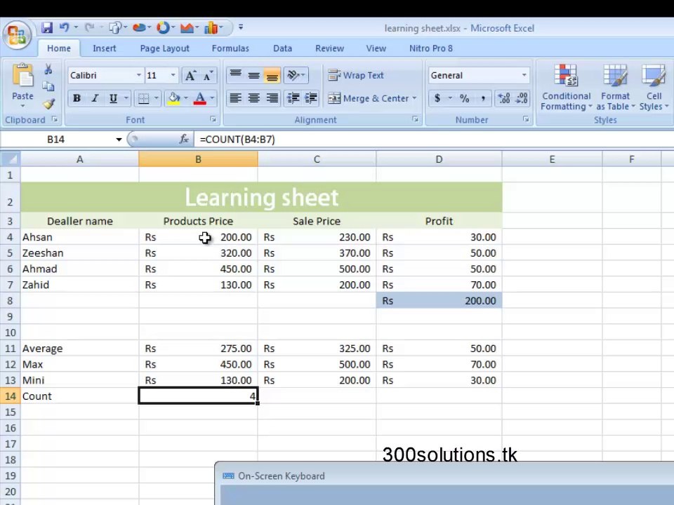
Task: Decrease font size with Shrink Font
Action: pyautogui.click(x=208, y=76)
